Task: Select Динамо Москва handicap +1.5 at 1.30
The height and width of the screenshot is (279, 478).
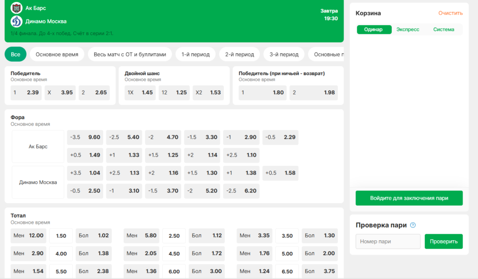Action: (202, 173)
